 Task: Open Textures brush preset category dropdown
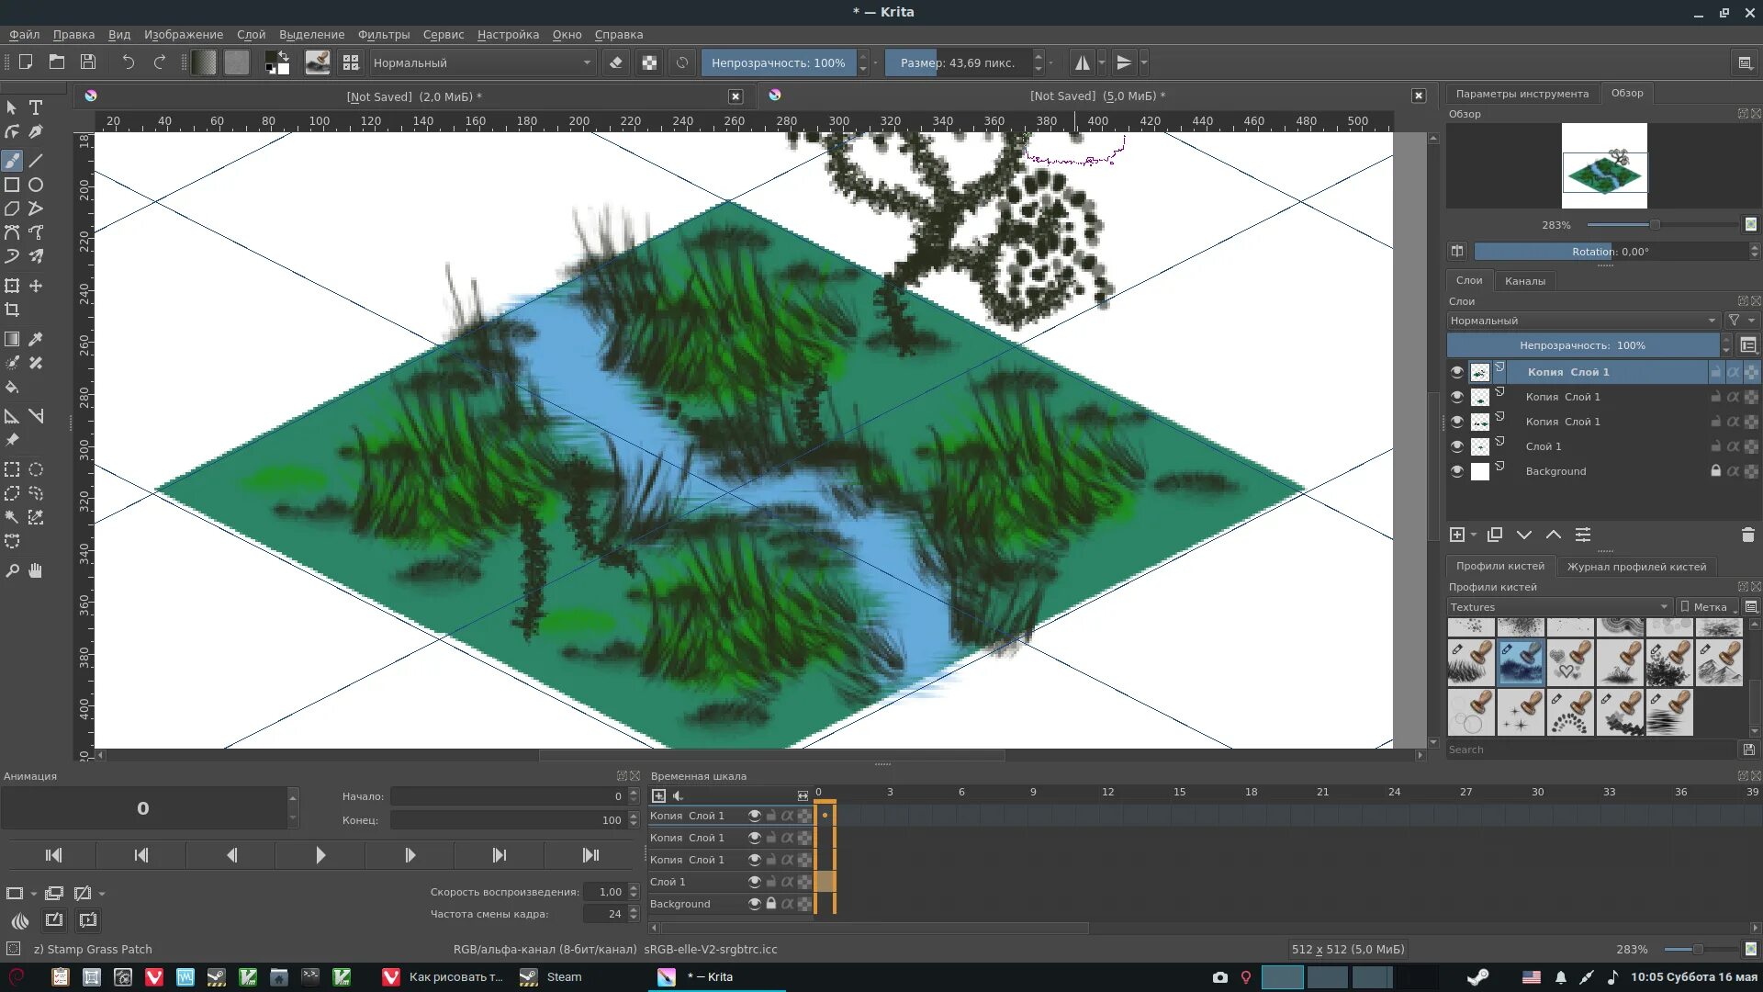click(1558, 607)
